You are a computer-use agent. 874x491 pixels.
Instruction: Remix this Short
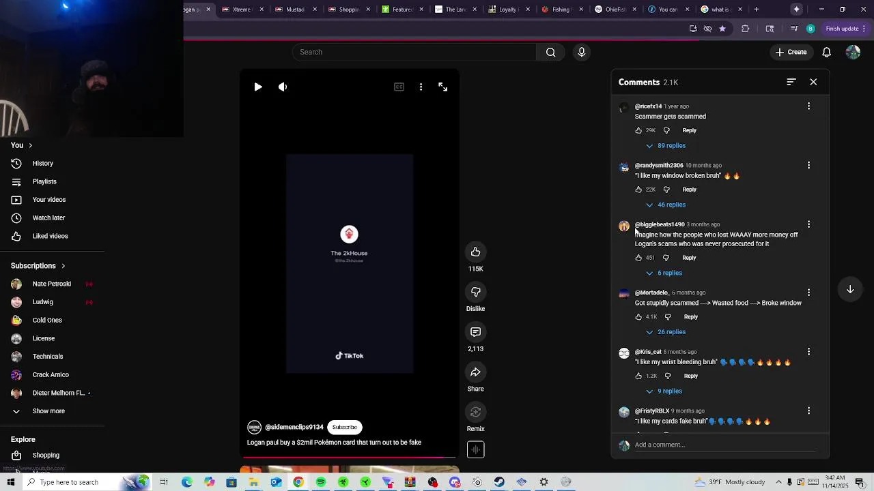coord(476,412)
